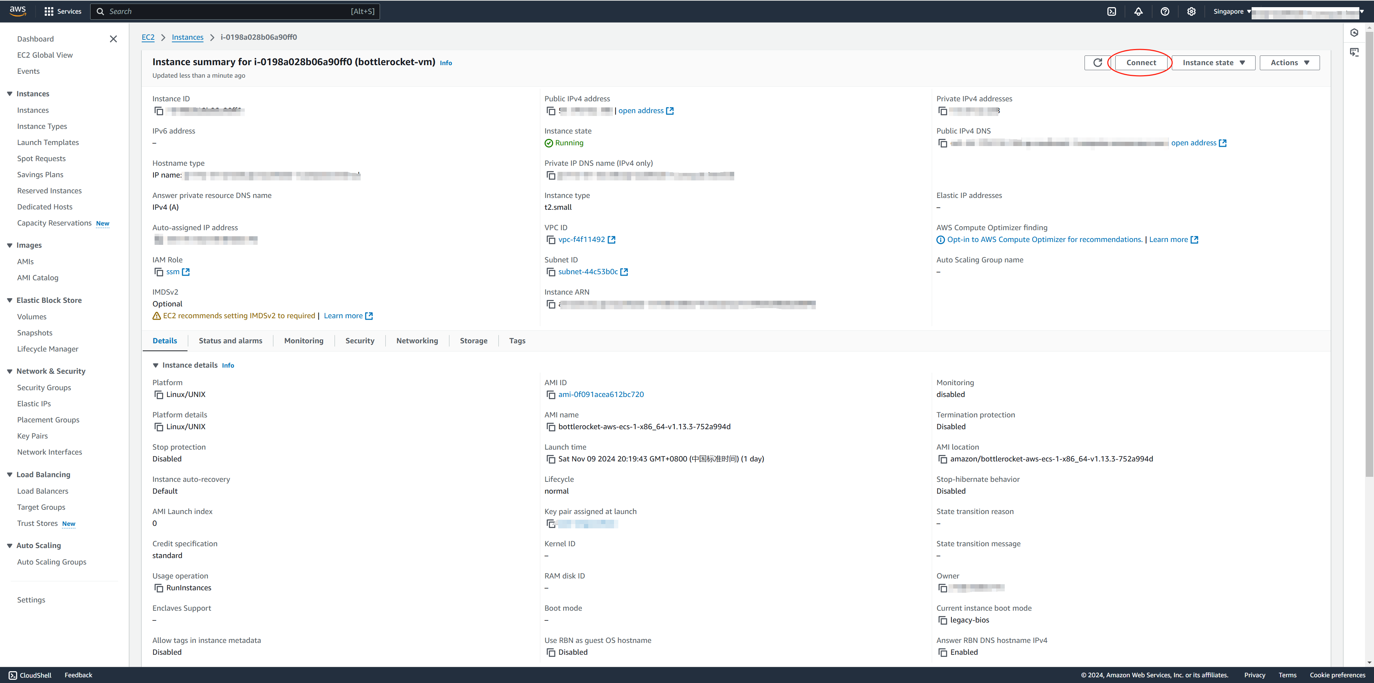Screen dimensions: 1374x683
Task: Open Cookie preferences in footer
Action: point(1337,675)
